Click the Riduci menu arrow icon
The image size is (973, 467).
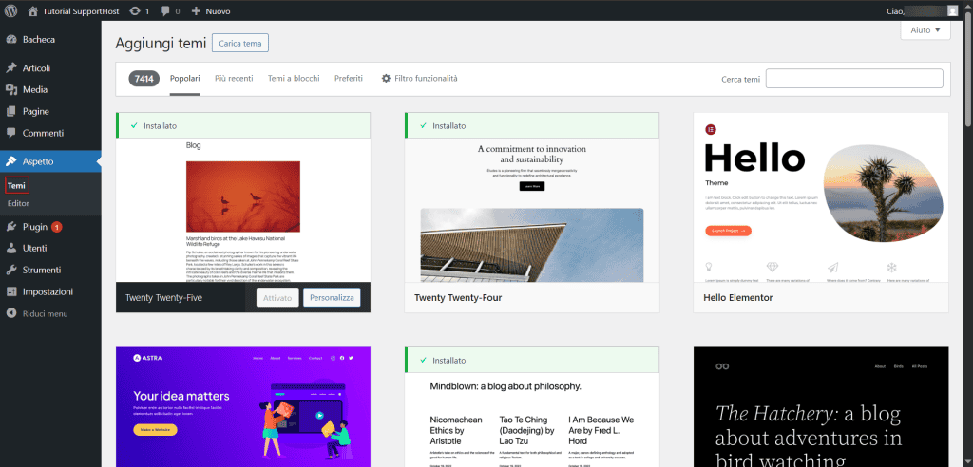(11, 314)
